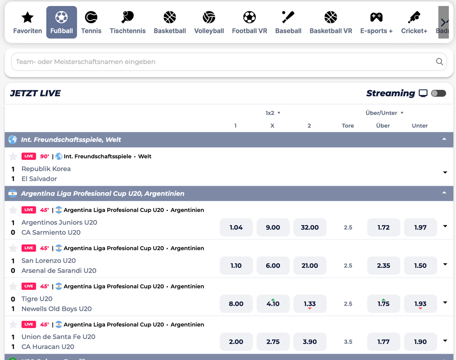This screenshot has width=456, height=360.
Task: Favorite the Republik Korea match star
Action: [x=13, y=156]
